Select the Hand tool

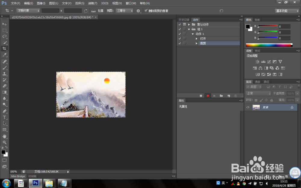[x=5, y=136]
